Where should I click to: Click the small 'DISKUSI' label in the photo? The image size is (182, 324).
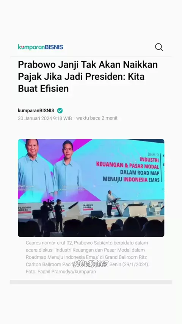click(153, 154)
